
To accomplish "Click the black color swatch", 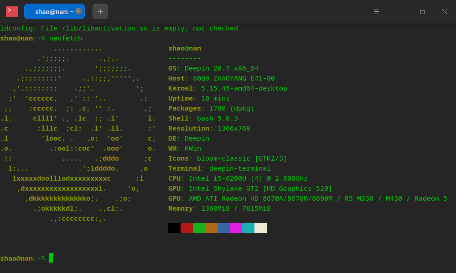I will click(174, 227).
